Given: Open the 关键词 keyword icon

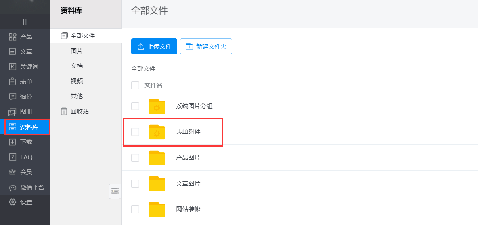Looking at the screenshot, I should click(13, 67).
